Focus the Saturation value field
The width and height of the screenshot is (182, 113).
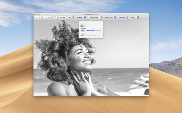tap(83, 26)
